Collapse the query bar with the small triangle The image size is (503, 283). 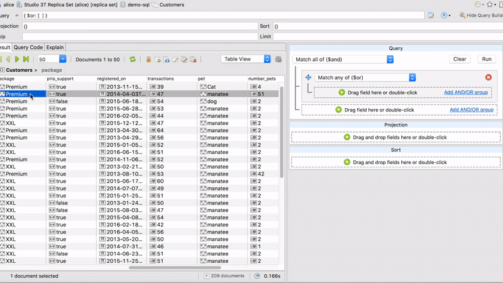[x=17, y=15]
